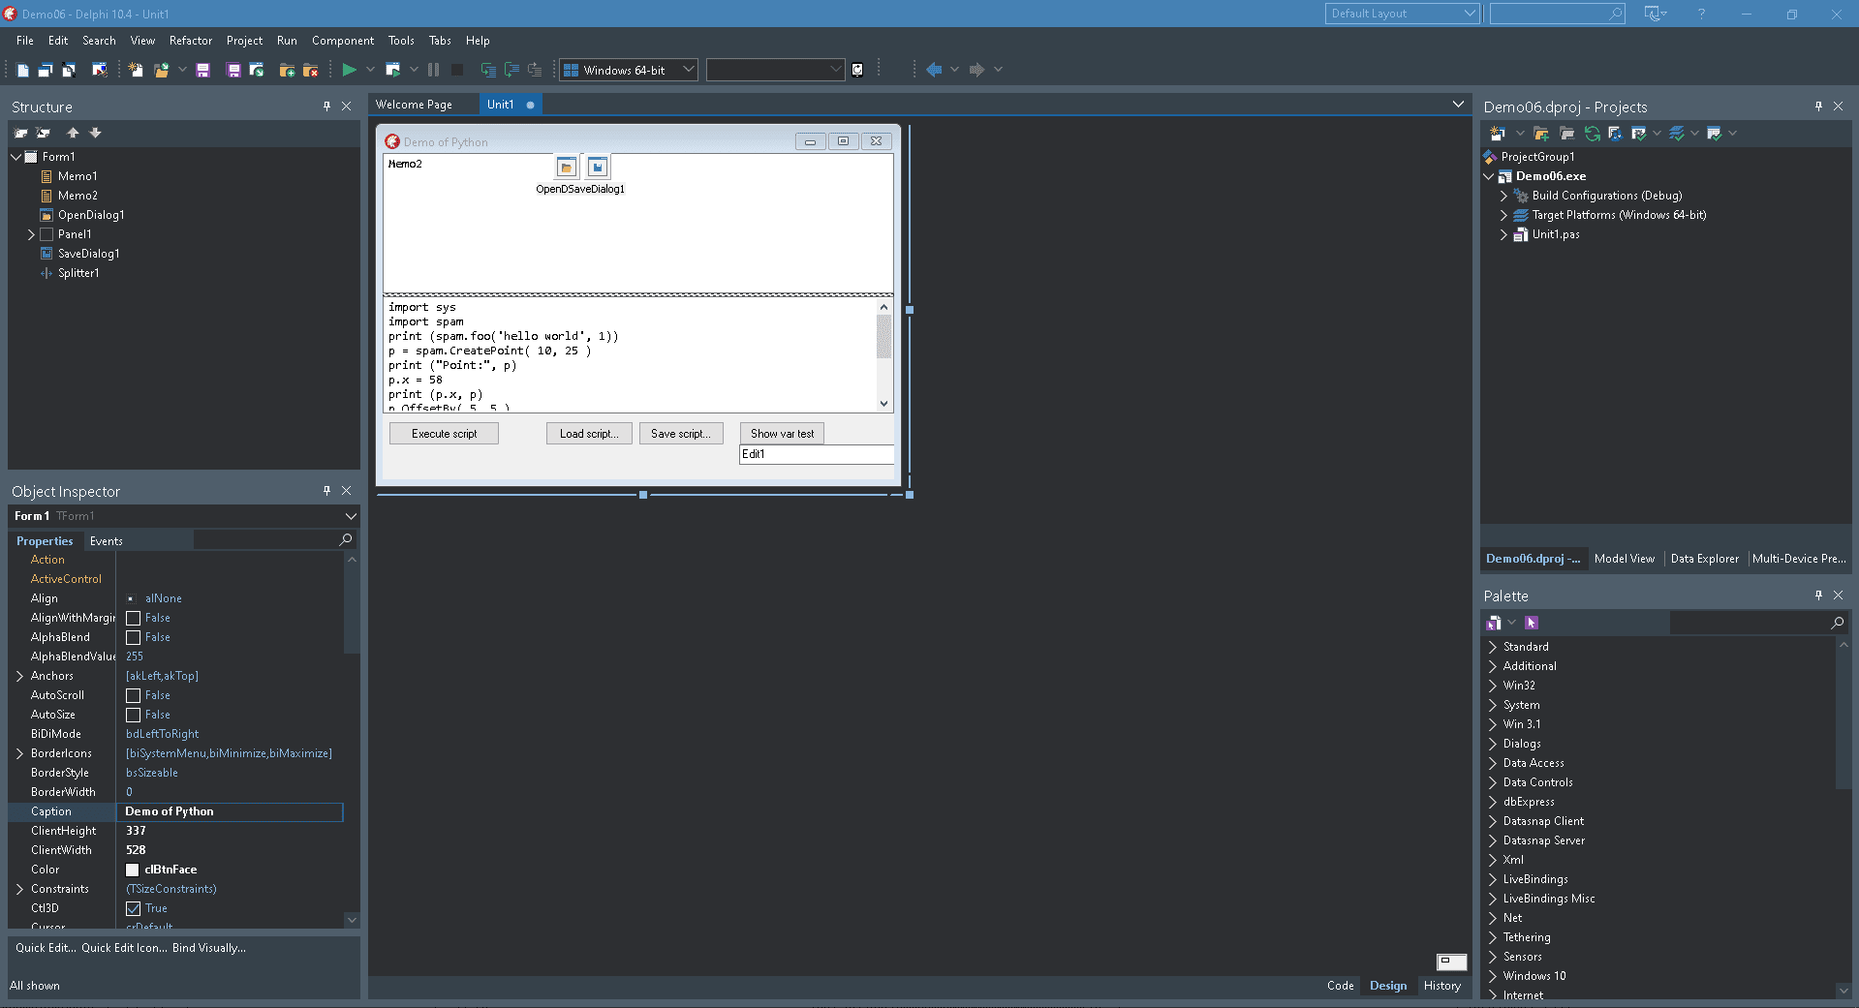The height and width of the screenshot is (1008, 1859).
Task: Collapse the Demo06.exe project node
Action: click(x=1489, y=176)
